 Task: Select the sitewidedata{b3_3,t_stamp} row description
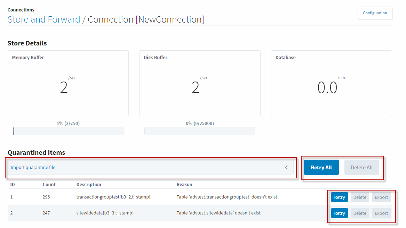click(105, 213)
